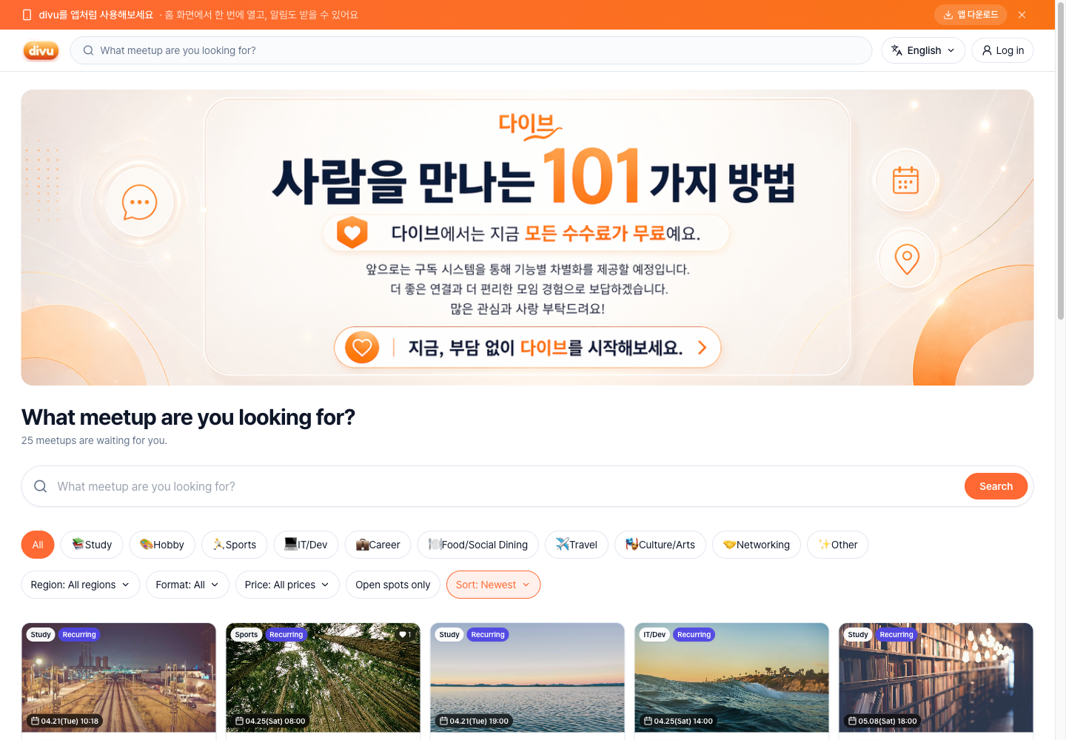This screenshot has height=740, width=1066.
Task: Open the Sports meetup card with forest image
Action: (x=323, y=681)
